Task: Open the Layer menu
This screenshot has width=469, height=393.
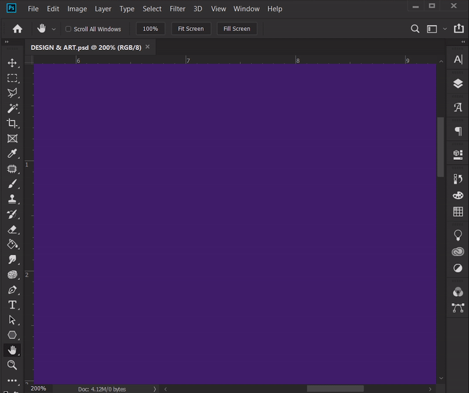Action: click(x=103, y=9)
